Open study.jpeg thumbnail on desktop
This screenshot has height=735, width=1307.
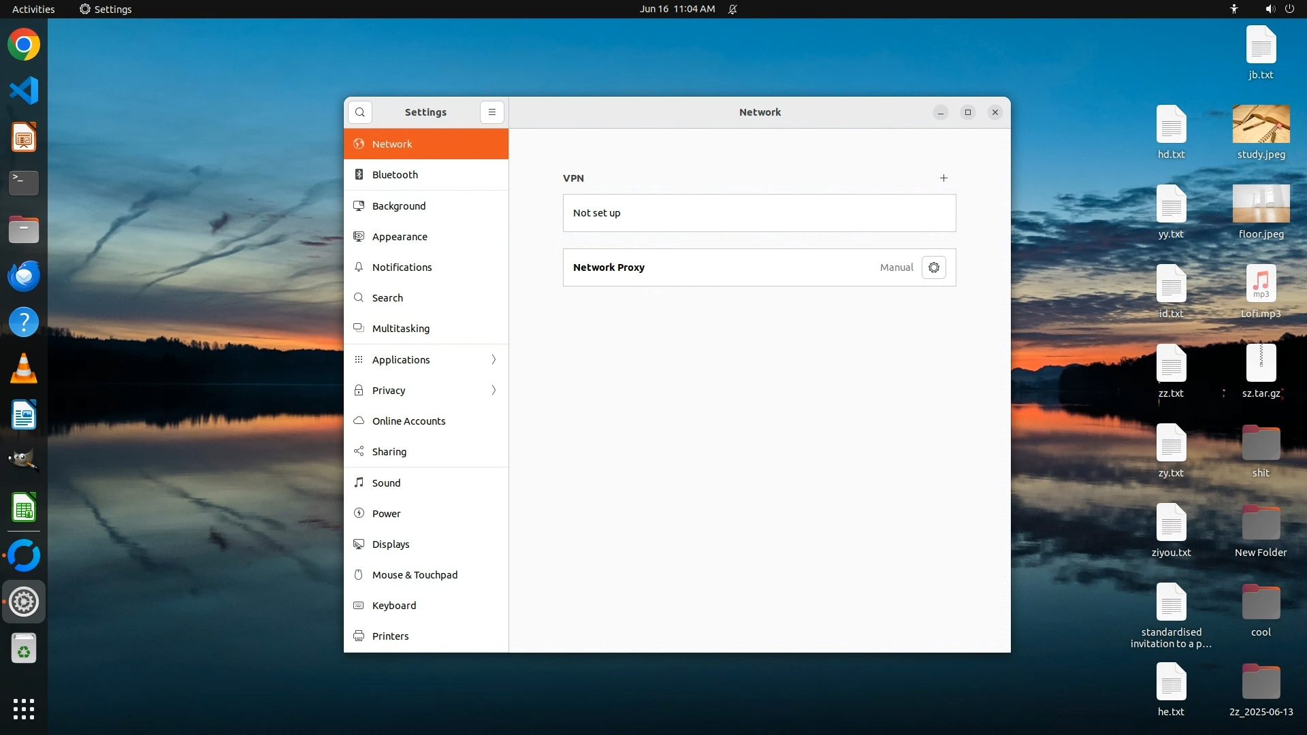(x=1261, y=125)
